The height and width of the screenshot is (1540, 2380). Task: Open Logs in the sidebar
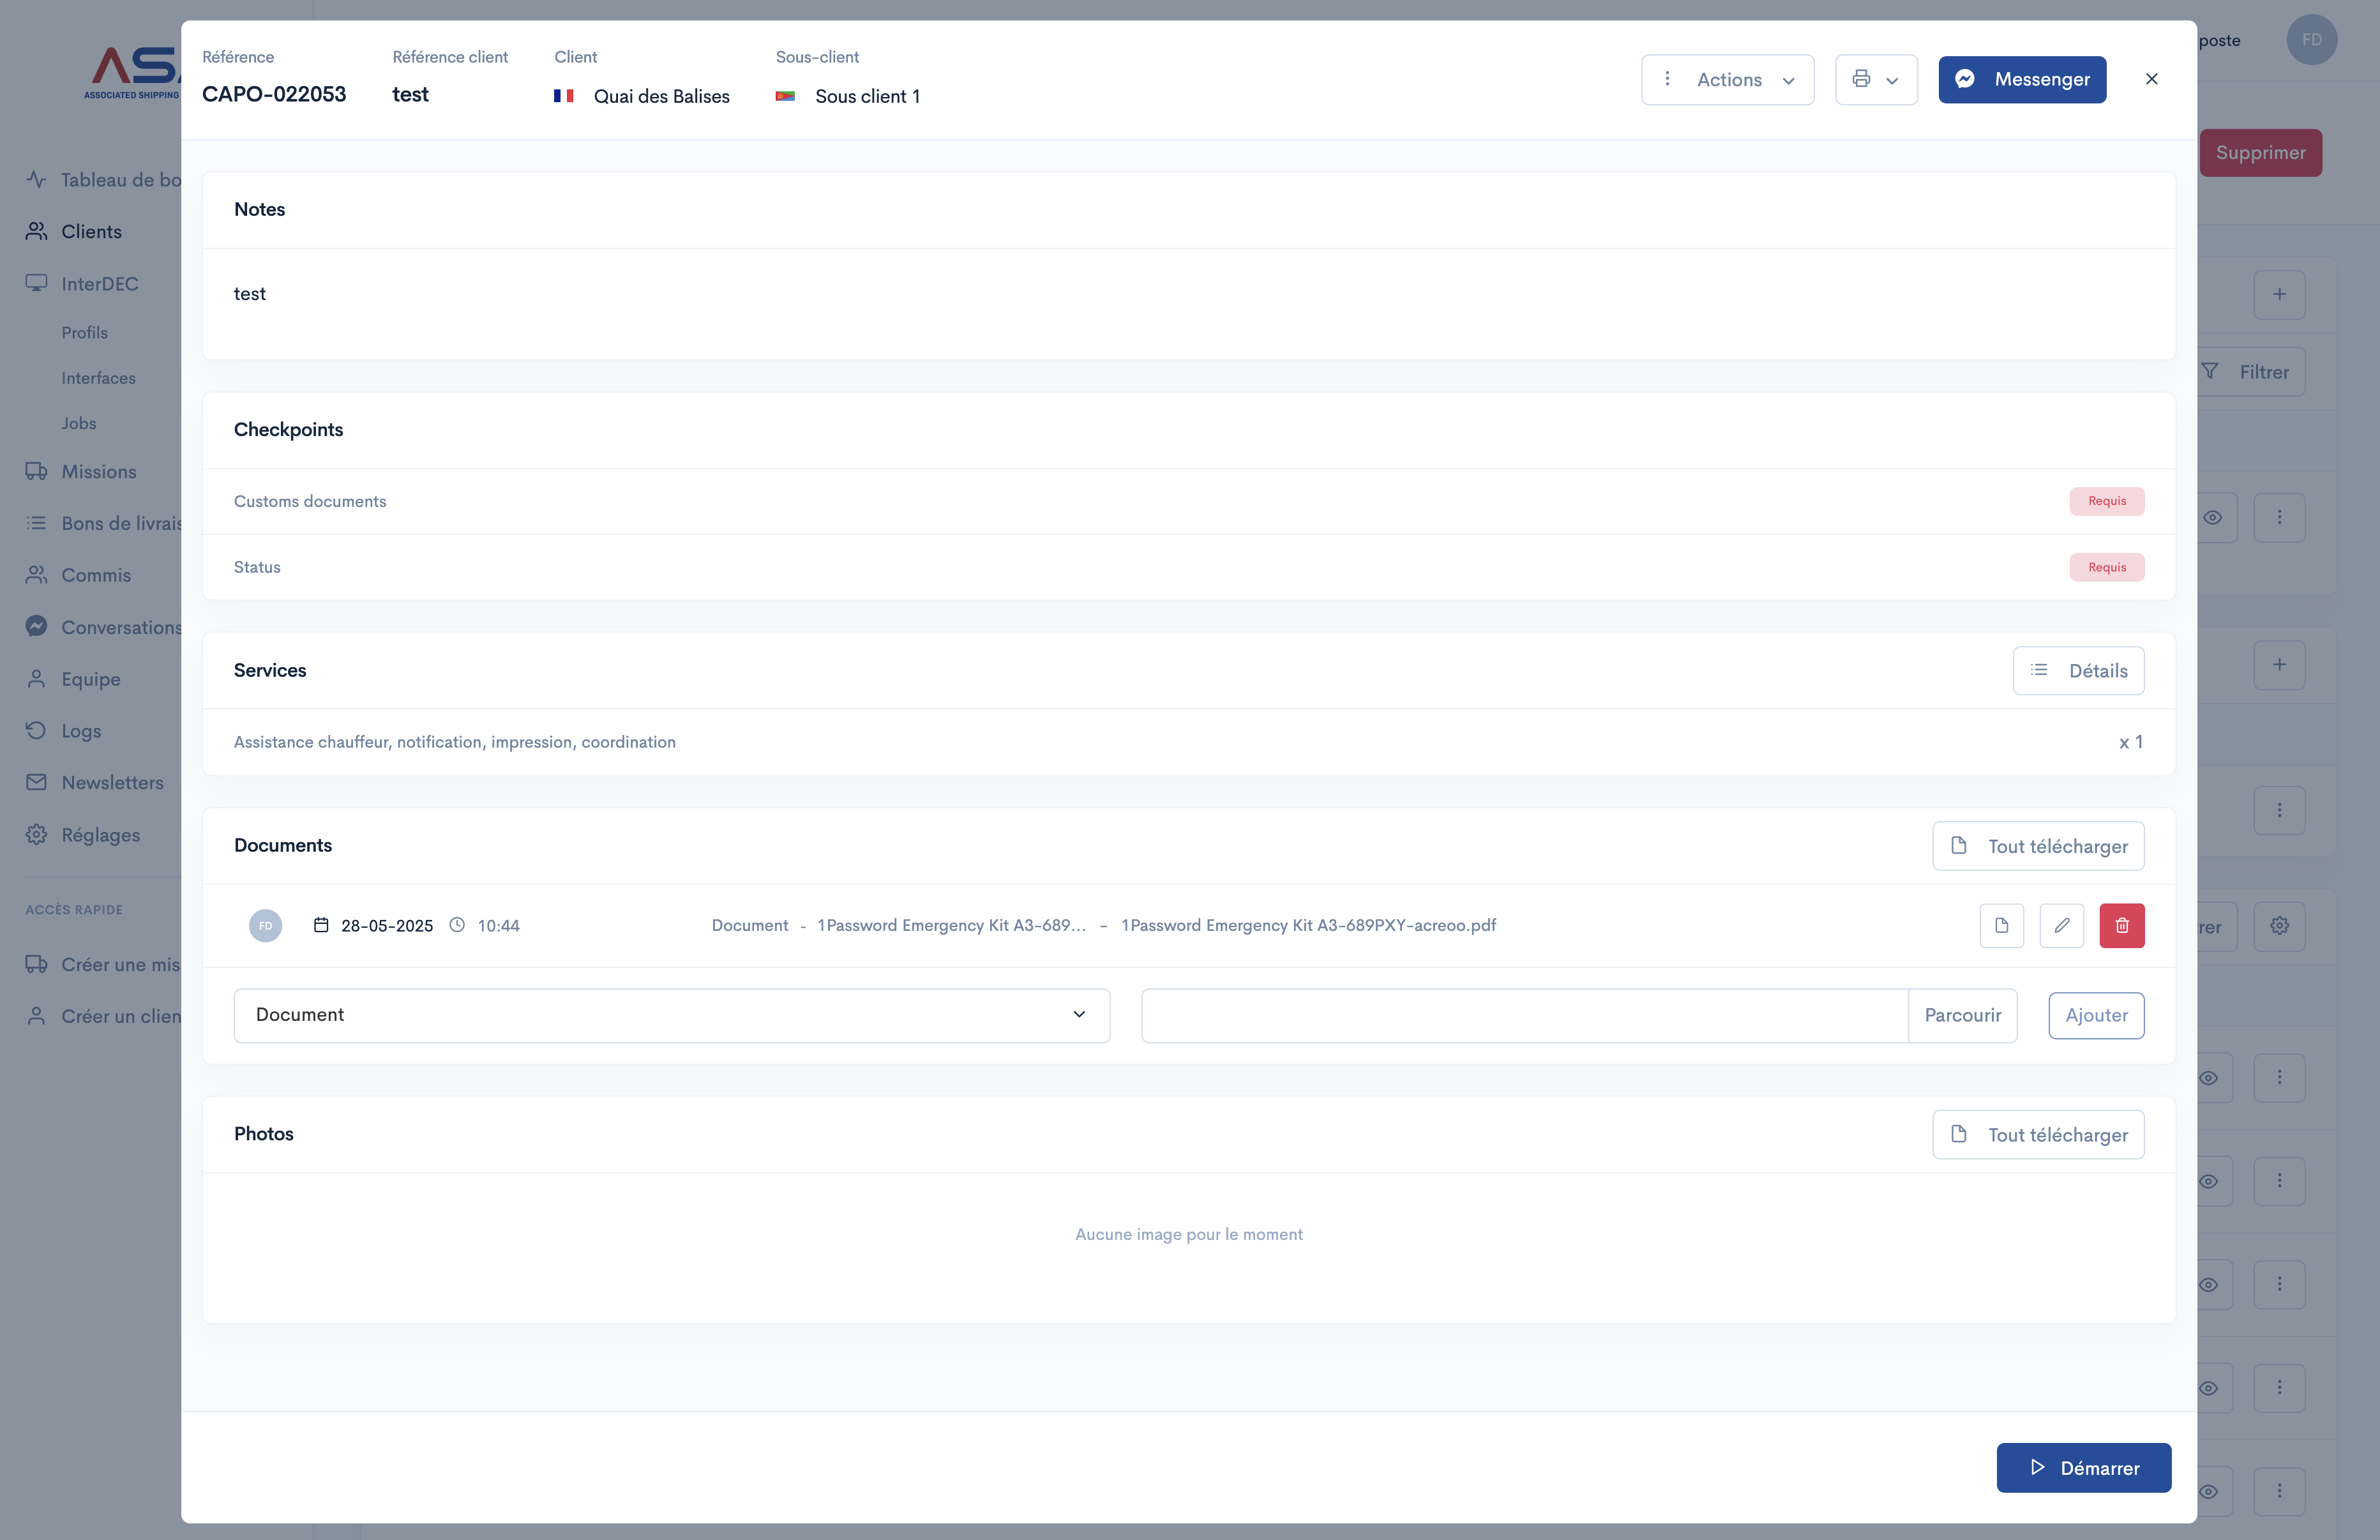(63, 731)
